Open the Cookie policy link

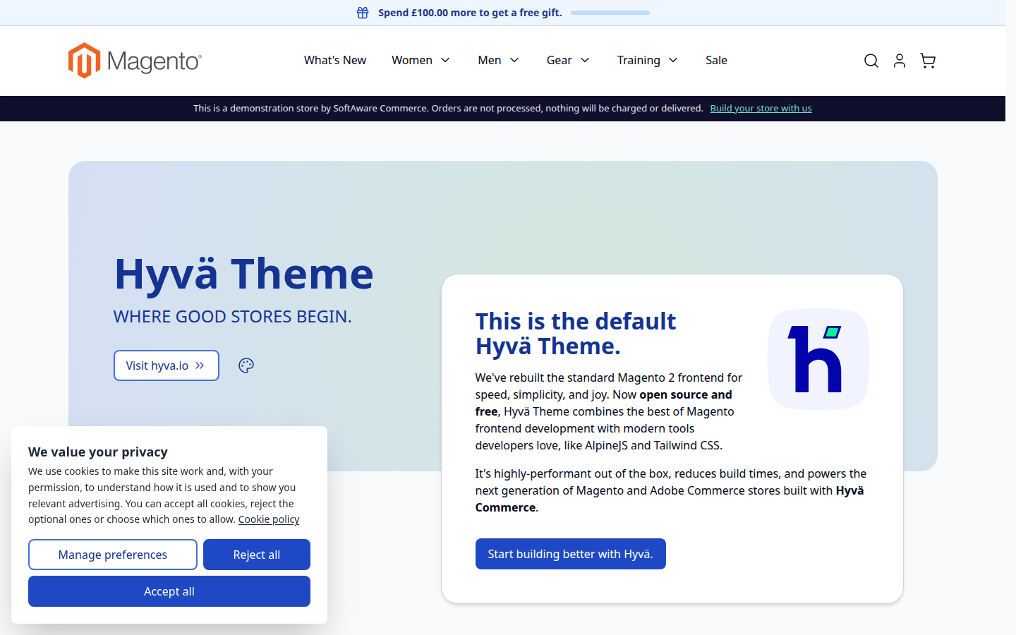point(269,519)
